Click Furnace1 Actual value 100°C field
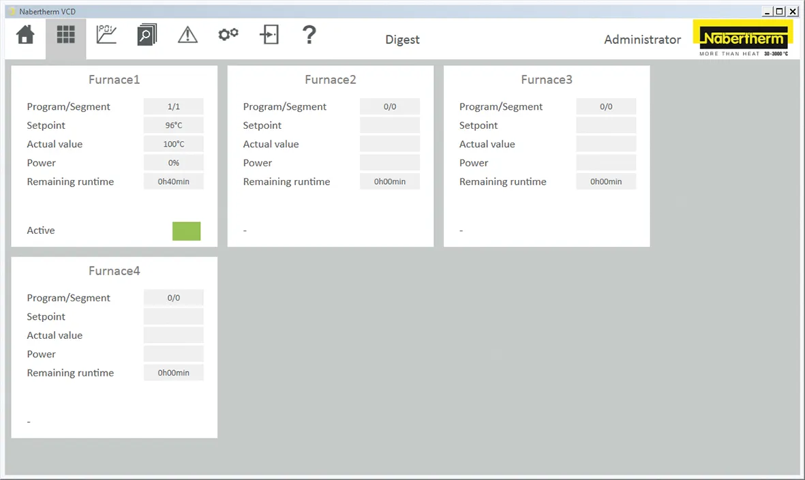This screenshot has width=805, height=480. click(173, 144)
